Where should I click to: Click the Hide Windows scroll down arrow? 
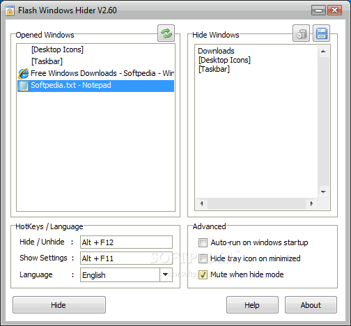(323, 192)
